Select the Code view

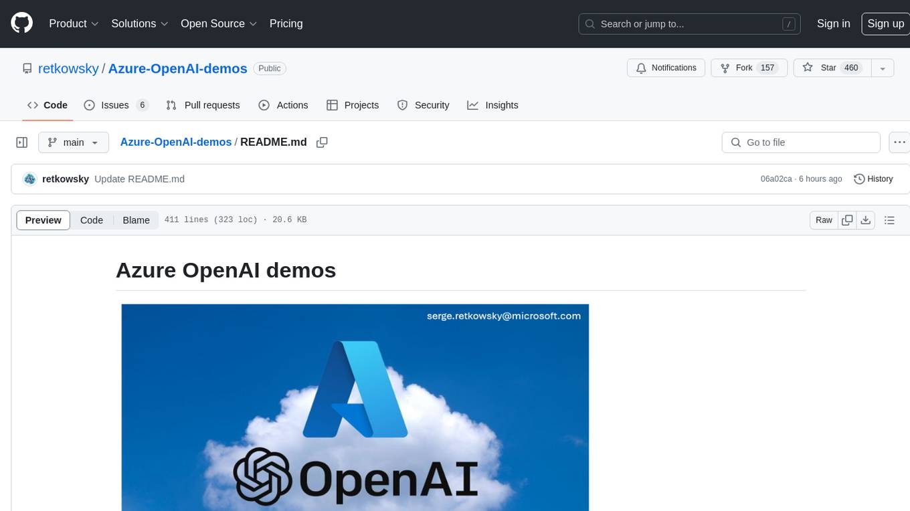click(x=92, y=220)
